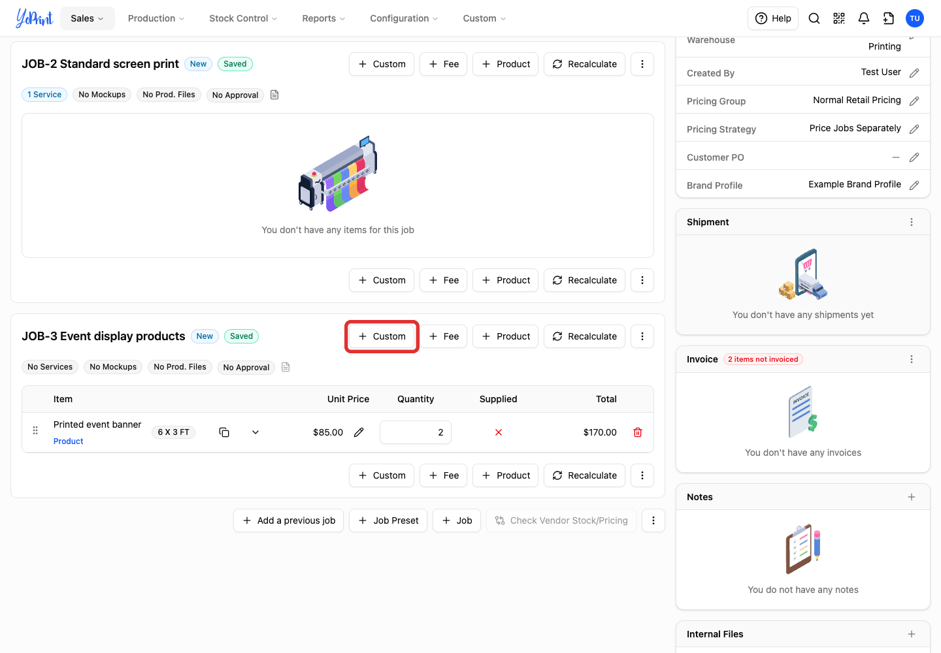Click the Help button

(x=773, y=18)
